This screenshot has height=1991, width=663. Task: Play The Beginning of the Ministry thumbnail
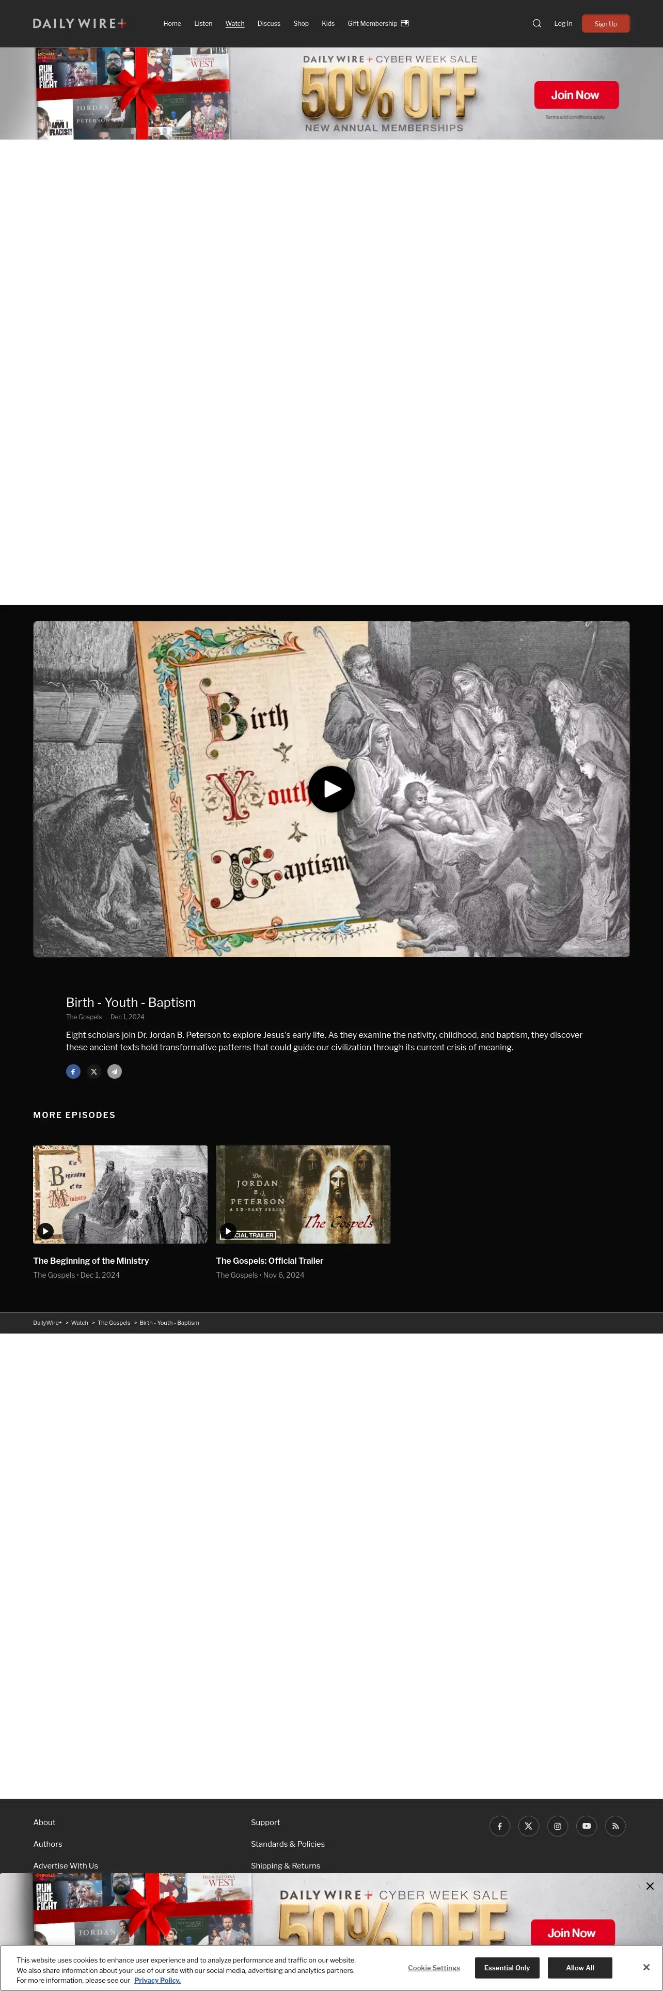pos(120,1194)
